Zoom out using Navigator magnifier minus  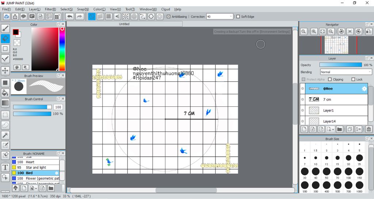(331, 31)
